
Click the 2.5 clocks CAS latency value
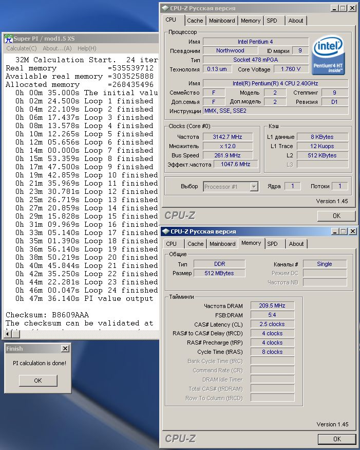(x=272, y=325)
